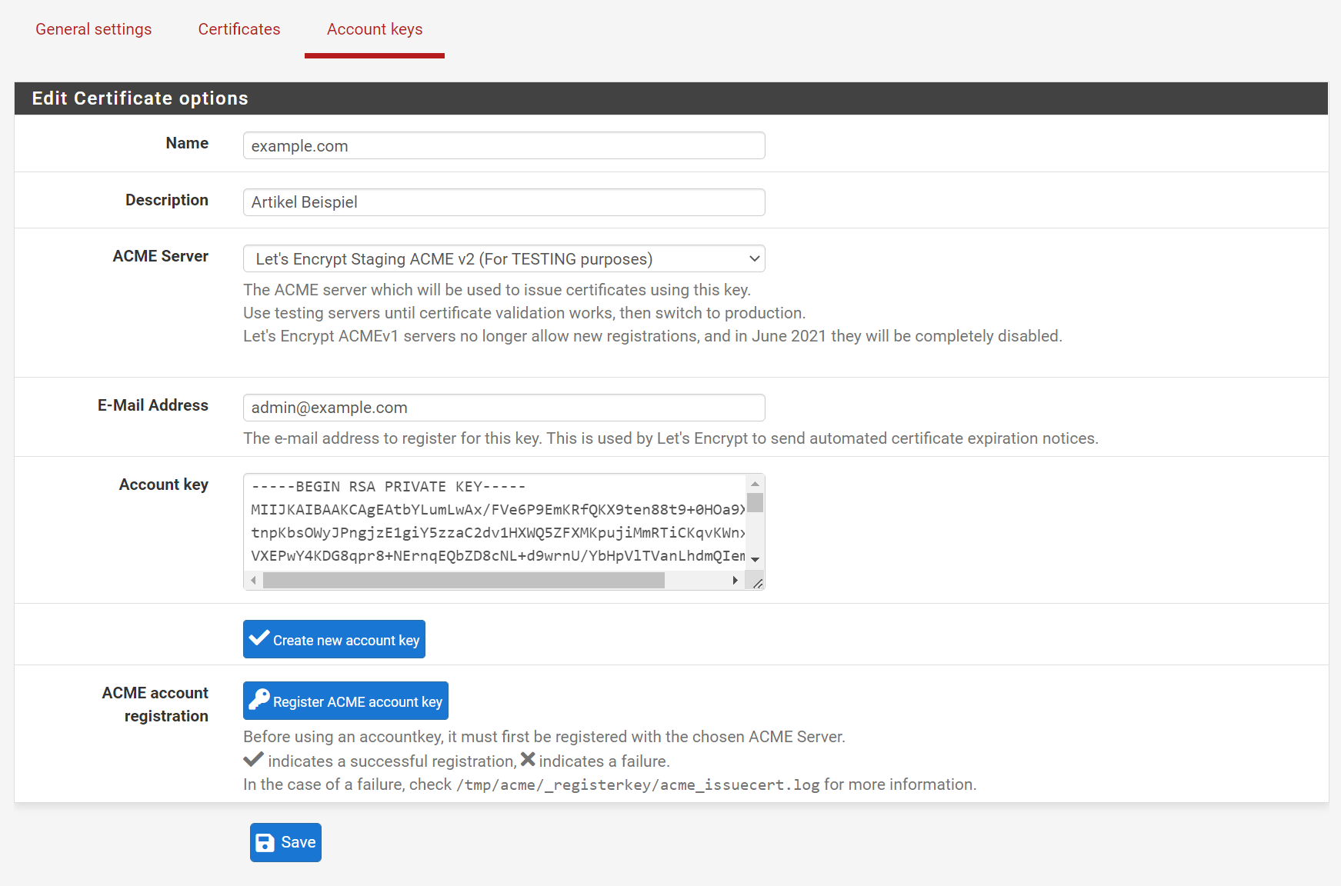Select the Account keys tab
1341x886 pixels.
point(374,29)
